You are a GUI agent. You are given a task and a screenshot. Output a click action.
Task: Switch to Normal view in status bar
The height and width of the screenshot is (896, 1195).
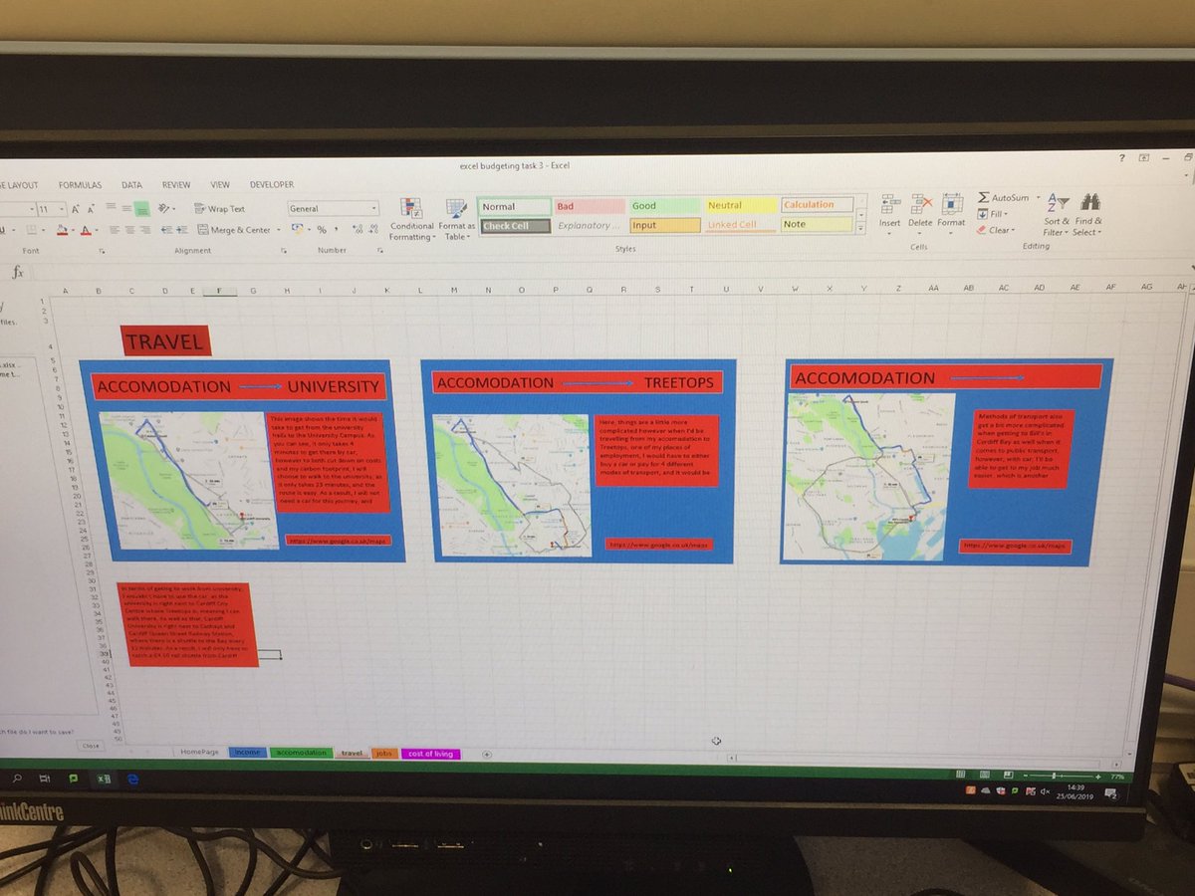[x=961, y=775]
